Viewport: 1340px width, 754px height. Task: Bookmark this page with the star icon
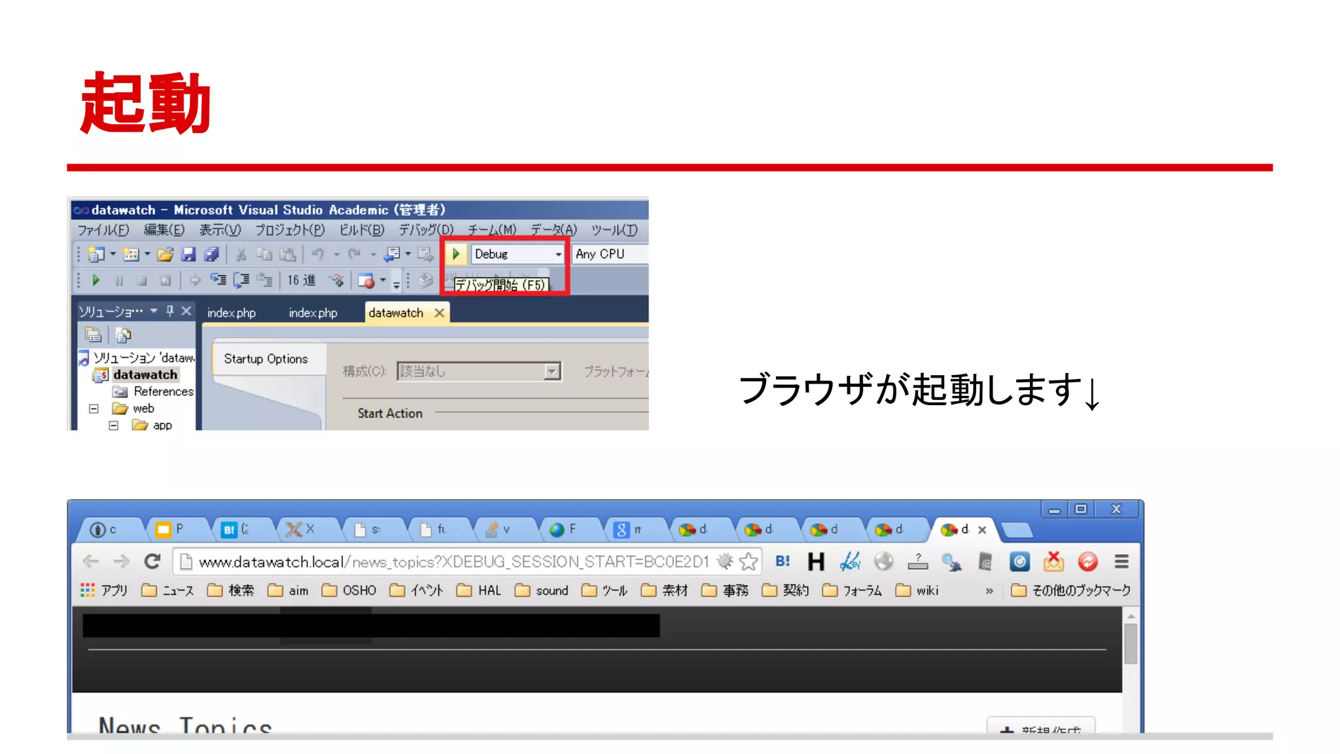[749, 562]
